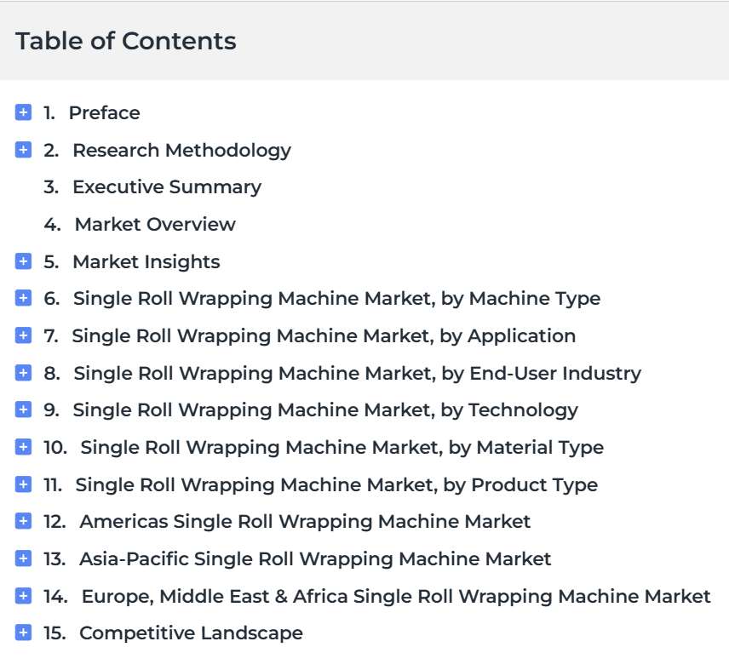The image size is (729, 670).
Task: Select the Research Methodology title text
Action: tap(181, 150)
